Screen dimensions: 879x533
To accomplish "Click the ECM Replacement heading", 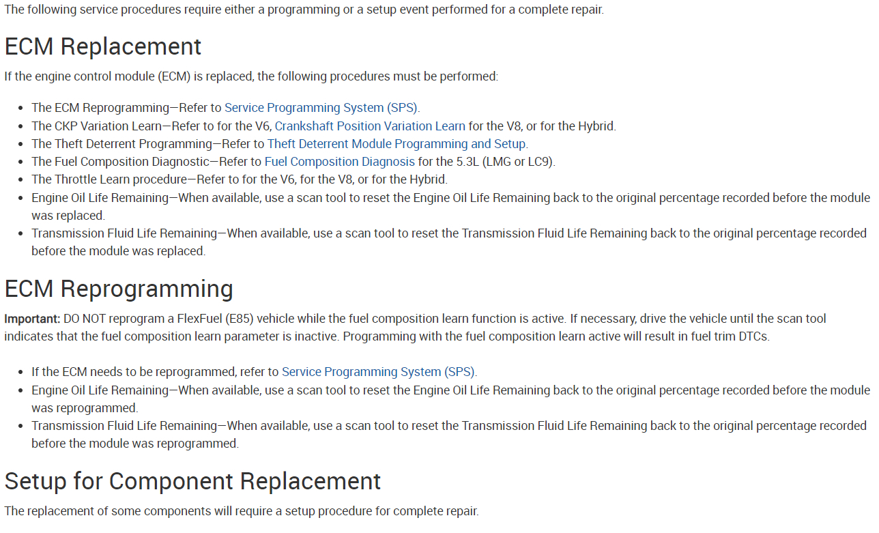I will 103,46.
